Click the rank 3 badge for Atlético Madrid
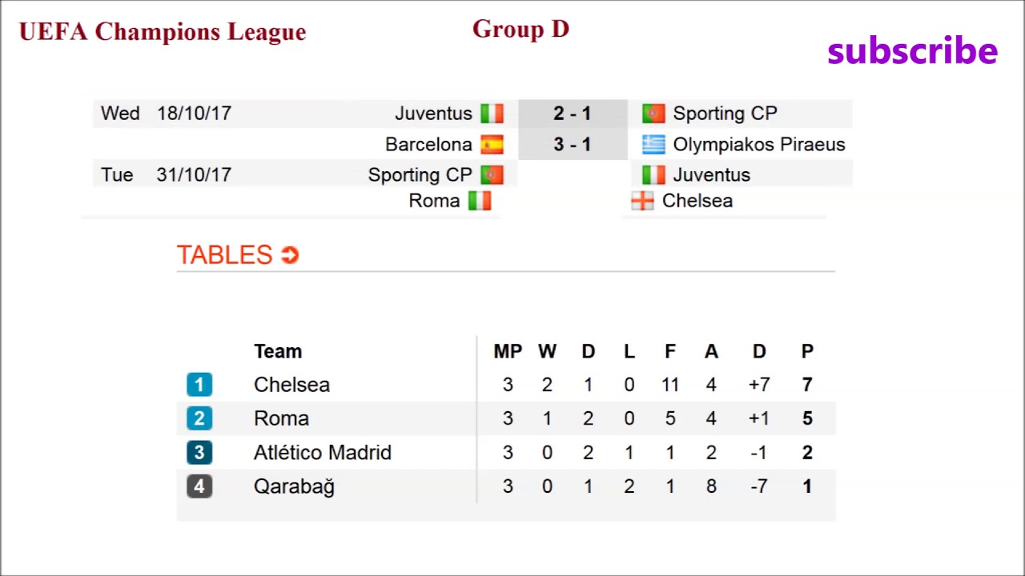The image size is (1025, 576). 199,453
